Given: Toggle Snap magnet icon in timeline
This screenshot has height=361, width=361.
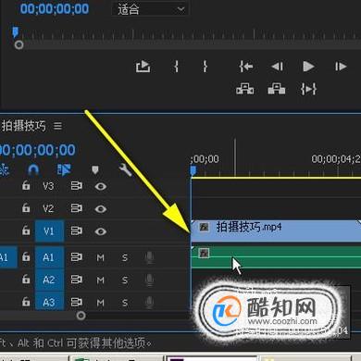Looking at the screenshot, I should [33, 169].
